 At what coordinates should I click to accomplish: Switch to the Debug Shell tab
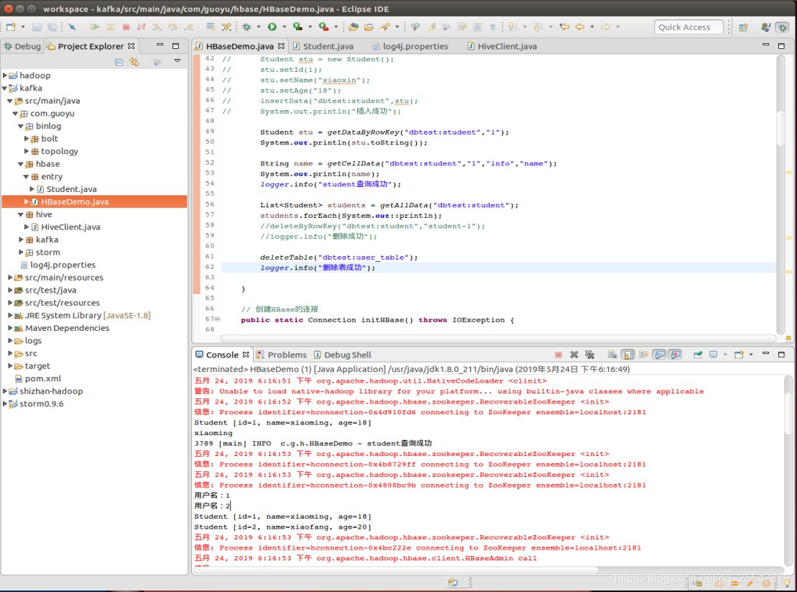343,355
